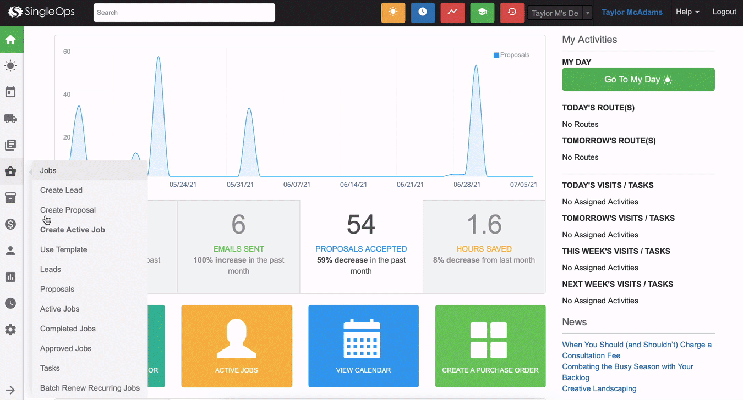Open the Creative Landscaping news link

pos(599,388)
